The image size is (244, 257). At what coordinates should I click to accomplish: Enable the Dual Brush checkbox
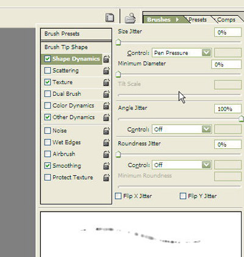pyautogui.click(x=48, y=93)
